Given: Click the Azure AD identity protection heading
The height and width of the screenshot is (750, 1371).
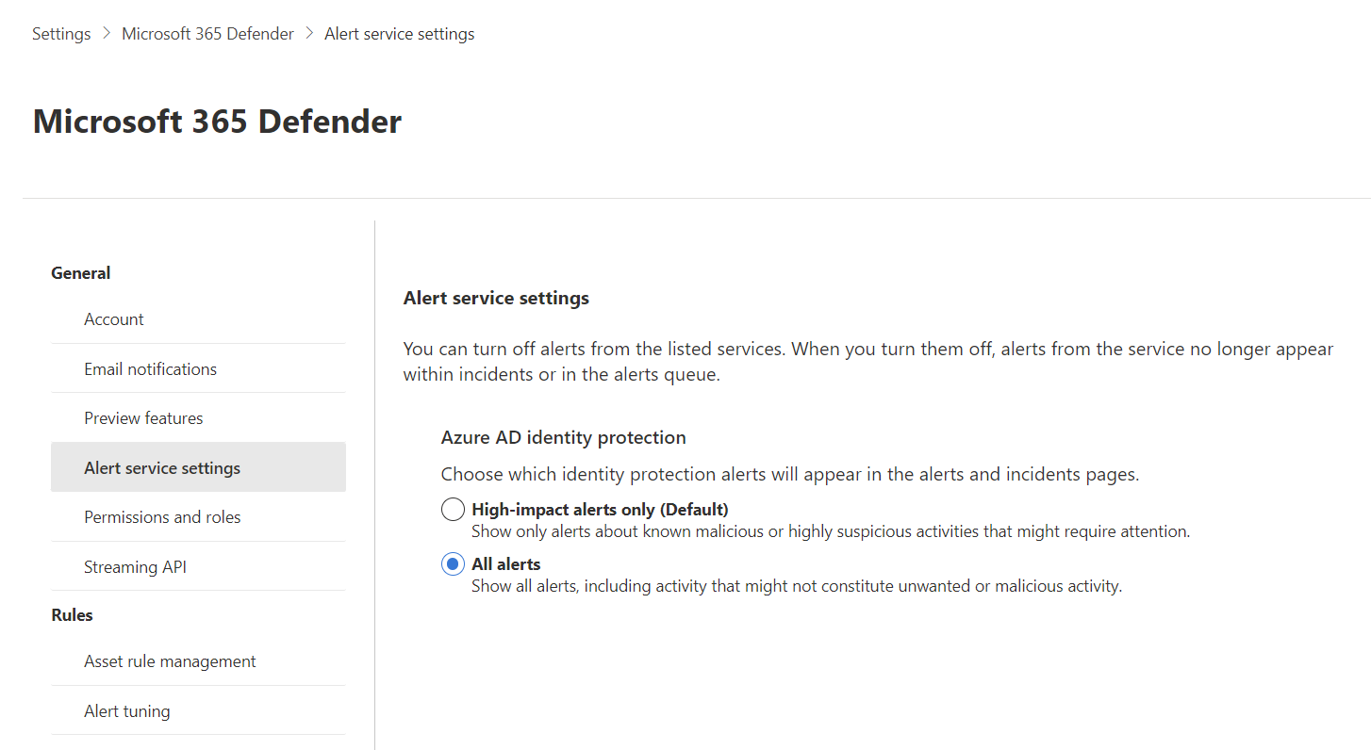Looking at the screenshot, I should tap(563, 436).
